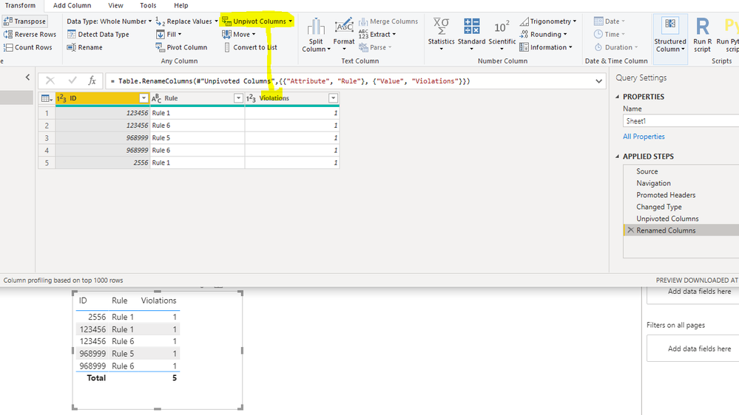Viewport: 739px width, 415px height.
Task: Open the Add Column tab
Action: click(72, 6)
